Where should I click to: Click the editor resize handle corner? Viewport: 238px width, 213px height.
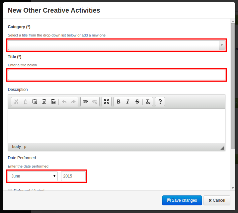222,148
